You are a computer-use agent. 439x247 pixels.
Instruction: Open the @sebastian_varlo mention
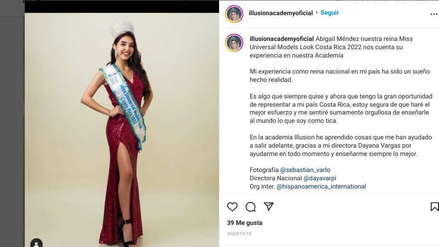(305, 170)
